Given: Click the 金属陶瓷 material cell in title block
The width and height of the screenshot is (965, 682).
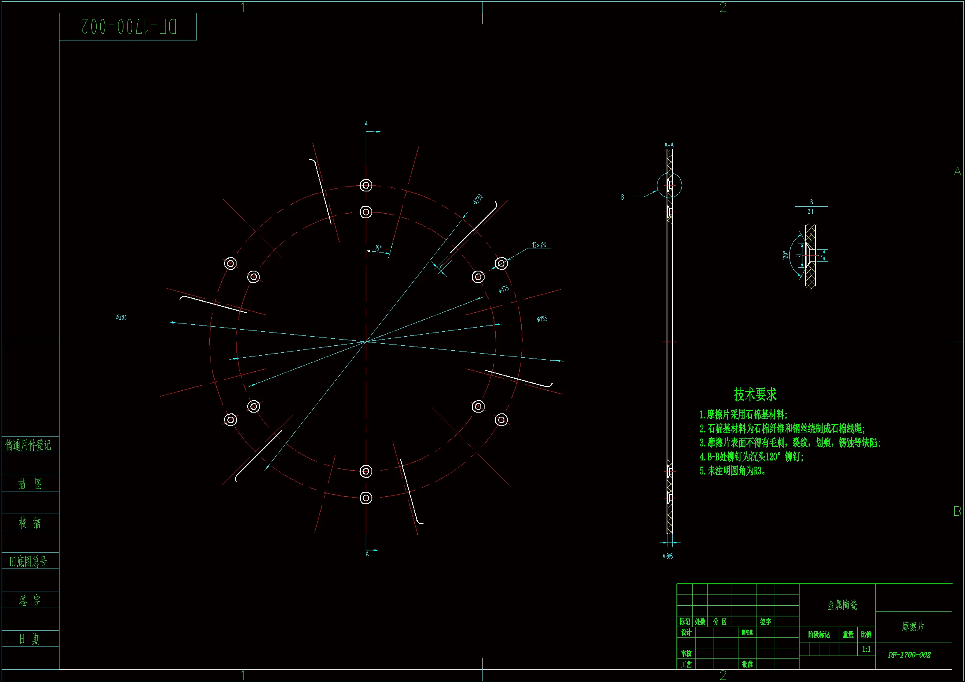Looking at the screenshot, I should [x=842, y=605].
